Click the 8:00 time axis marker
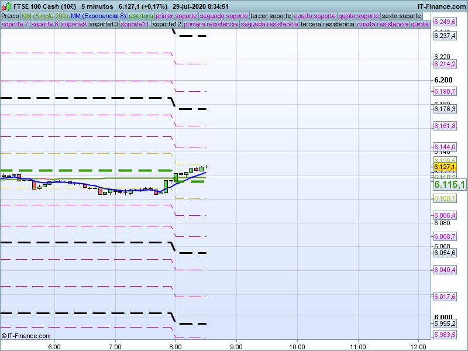The height and width of the screenshot is (351, 468). (x=175, y=345)
